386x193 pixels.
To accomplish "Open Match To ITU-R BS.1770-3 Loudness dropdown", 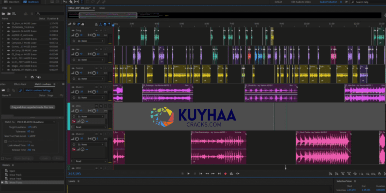I will pos(36,122).
